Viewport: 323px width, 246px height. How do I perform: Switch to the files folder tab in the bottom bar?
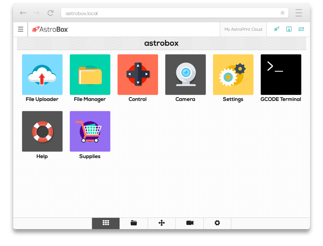[x=134, y=223]
